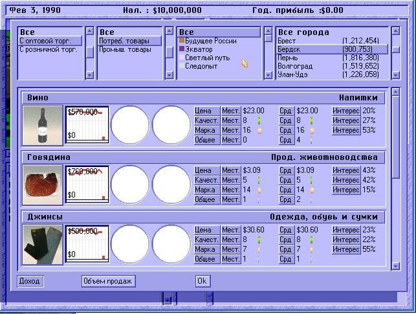Open the wine sales graph
The height and width of the screenshot is (314, 416).
(x=87, y=125)
